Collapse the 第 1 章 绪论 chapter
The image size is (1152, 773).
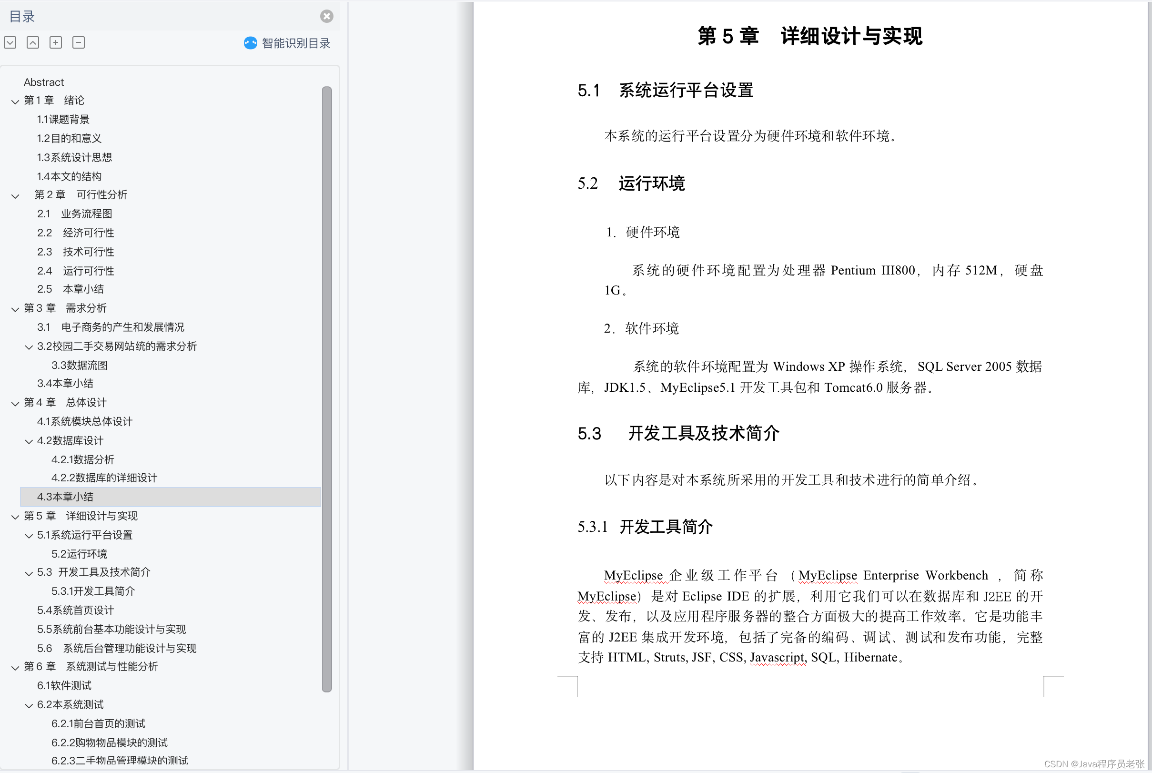pyautogui.click(x=15, y=101)
